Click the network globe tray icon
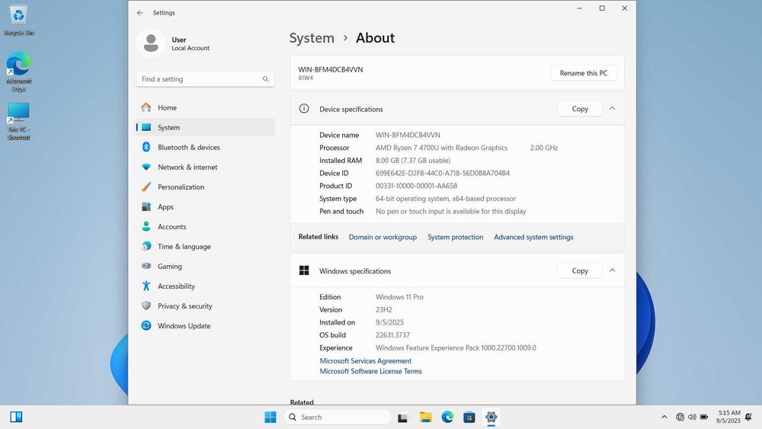This screenshot has width=762, height=429. [x=680, y=417]
